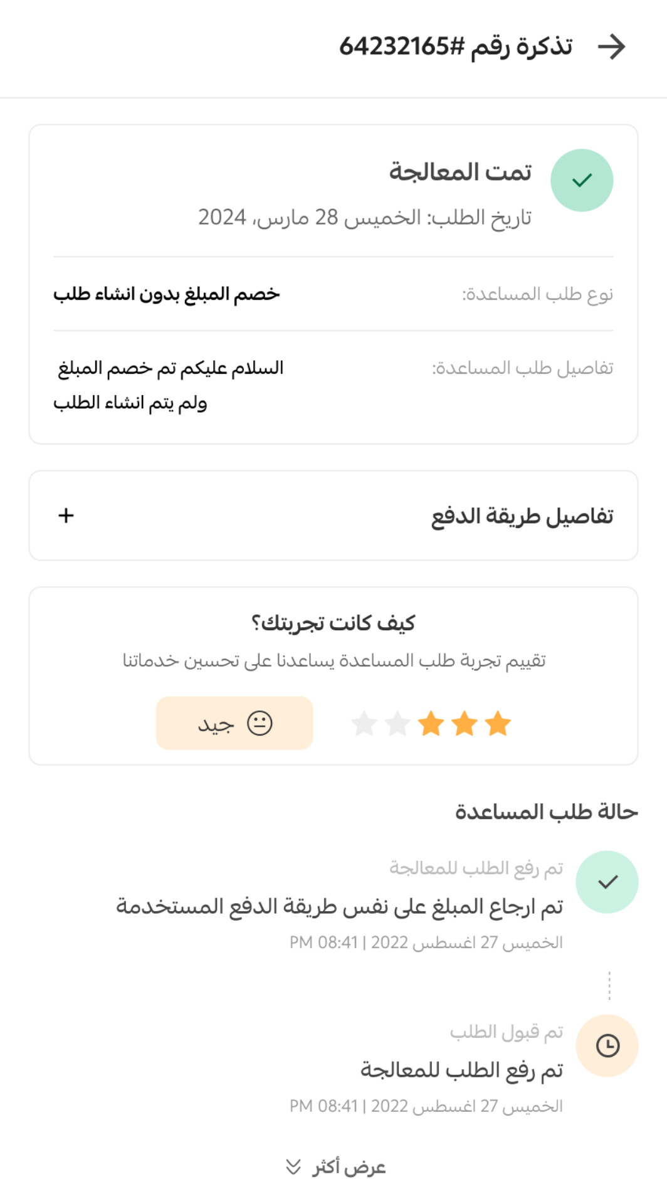Tap the neutral face emoji icon
The width and height of the screenshot is (667, 1204).
tap(260, 723)
